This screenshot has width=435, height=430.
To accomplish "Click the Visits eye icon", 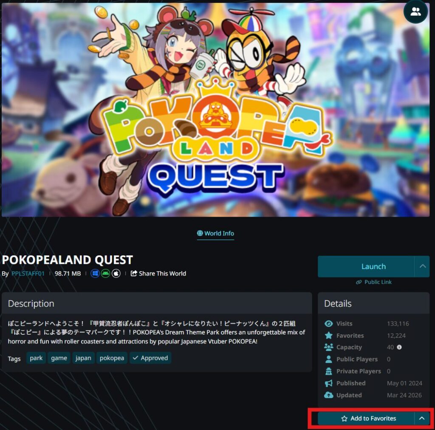I will point(329,323).
